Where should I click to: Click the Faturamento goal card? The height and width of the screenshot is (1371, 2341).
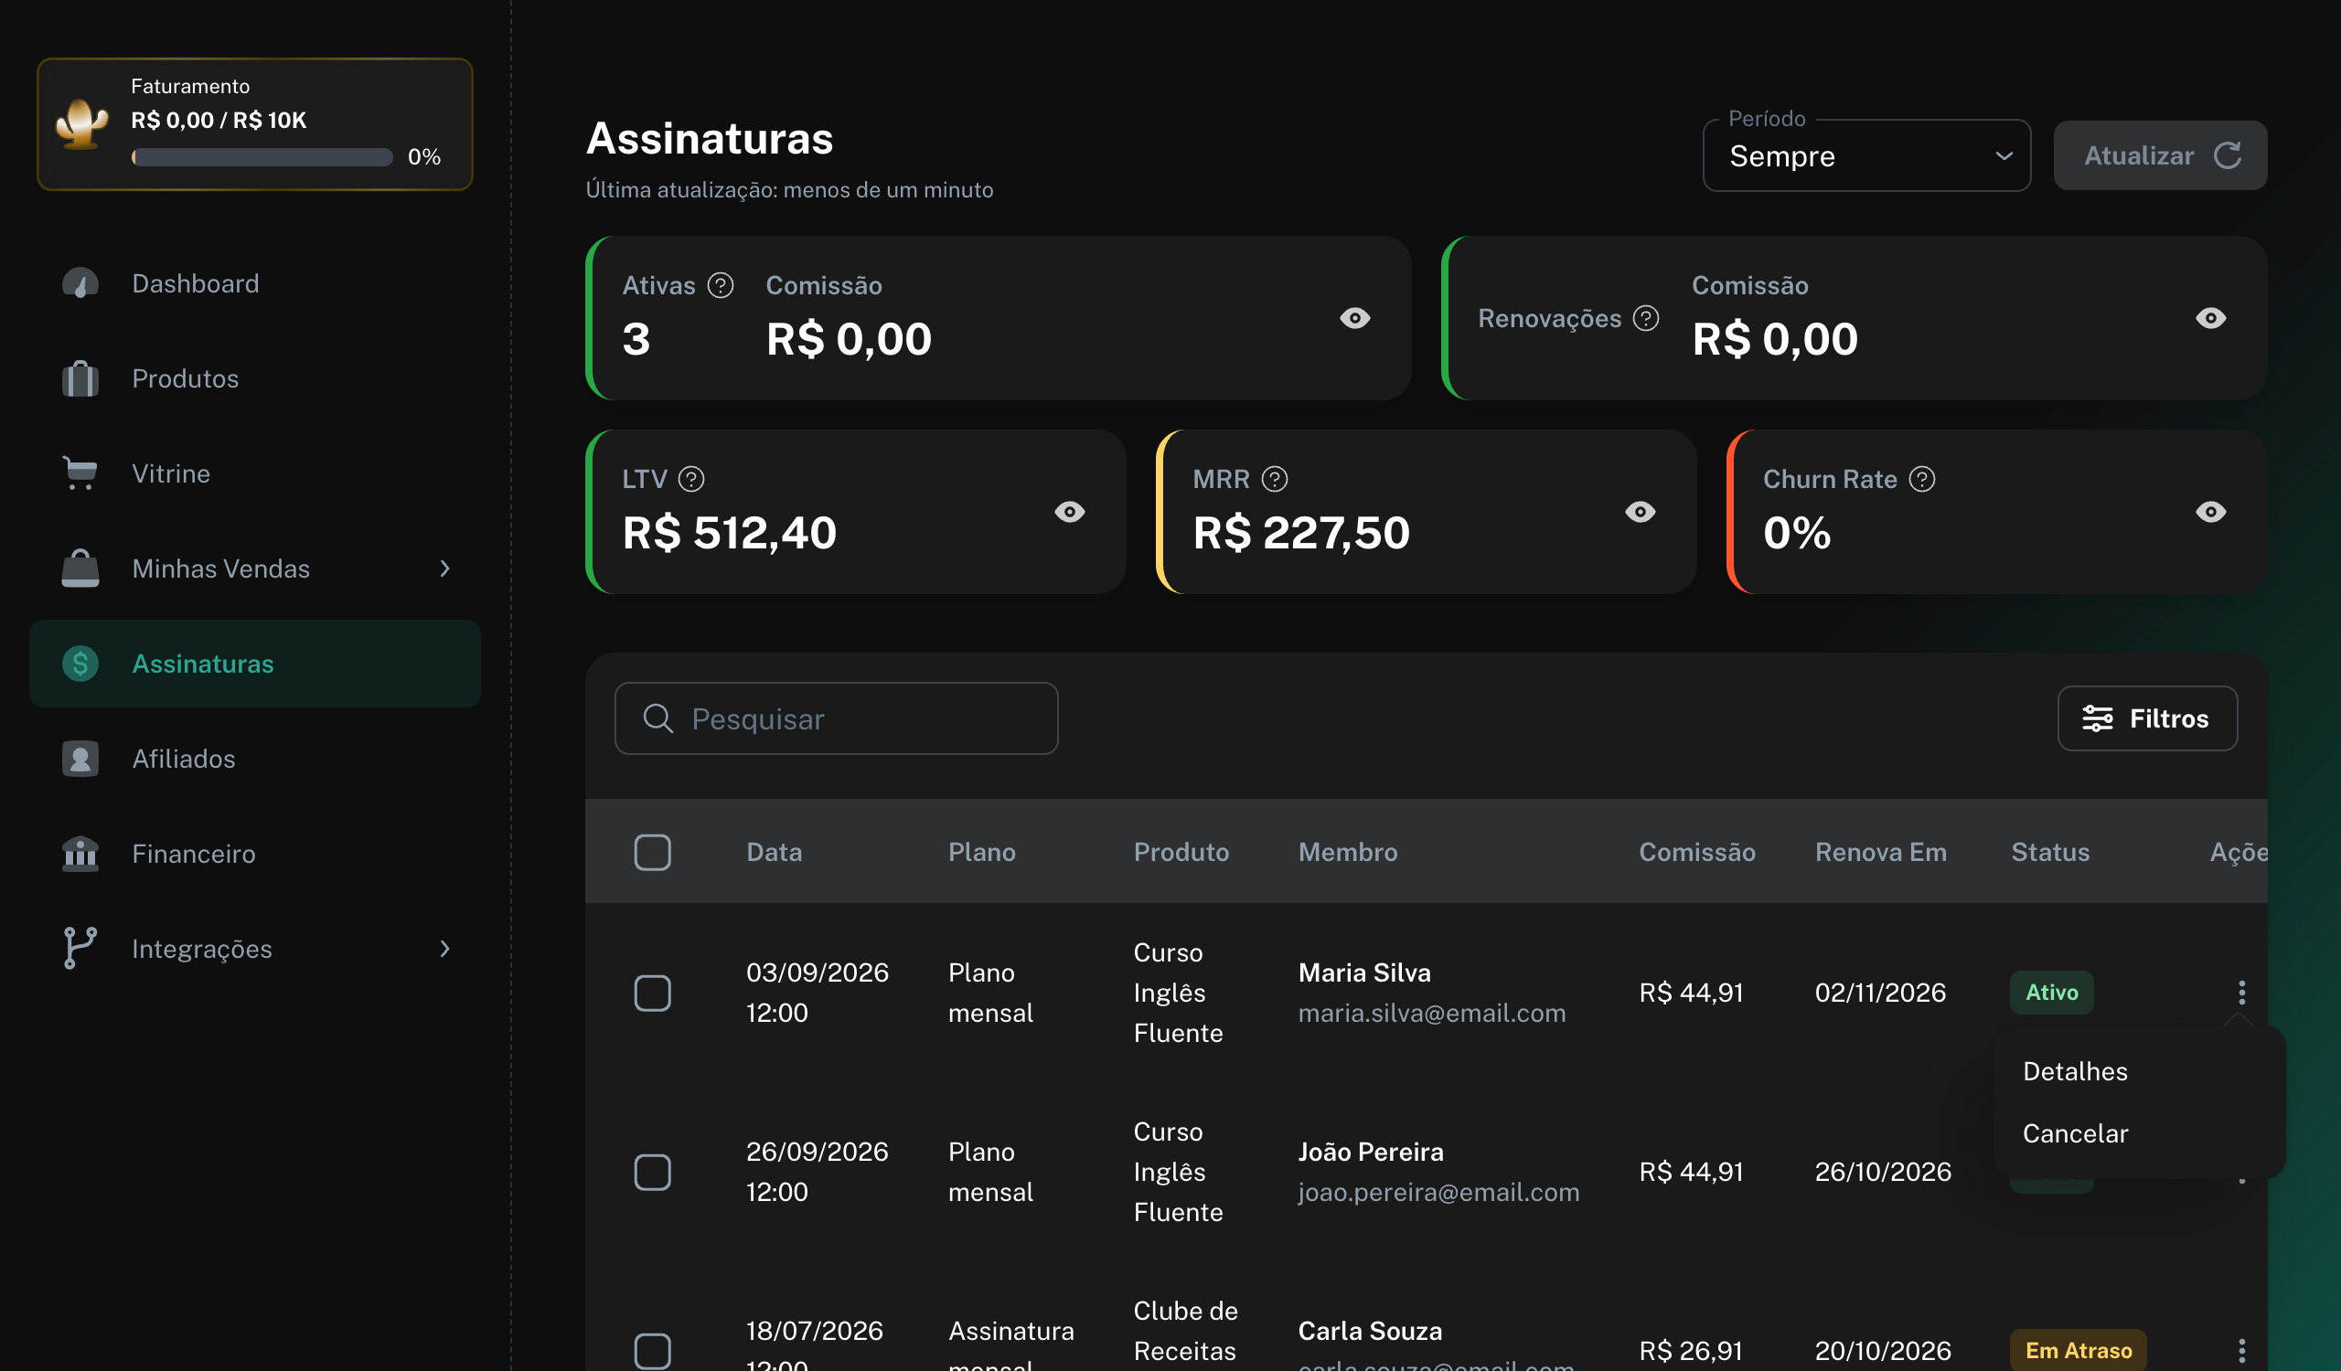pos(254,124)
